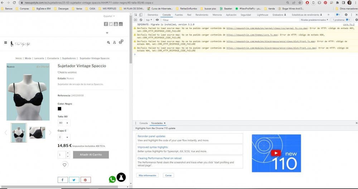This screenshot has height=189, width=358.
Task: Open the Otros marcadores folder
Action: (347, 9)
